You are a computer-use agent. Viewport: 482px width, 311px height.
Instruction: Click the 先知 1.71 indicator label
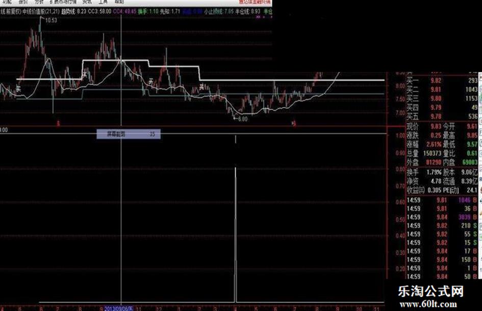click(170, 12)
